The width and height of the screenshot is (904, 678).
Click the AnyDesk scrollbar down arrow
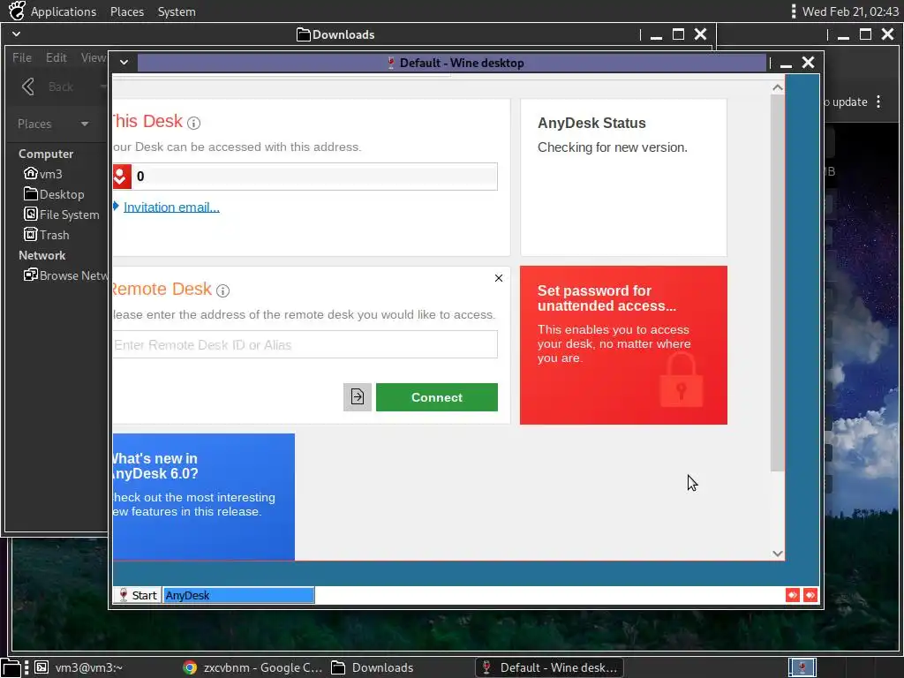tap(777, 554)
